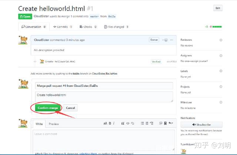Image resolution: width=237 pixels, height=155 pixels.
Task: Reference an issue with the bookmark icon
Action: tap(166, 123)
